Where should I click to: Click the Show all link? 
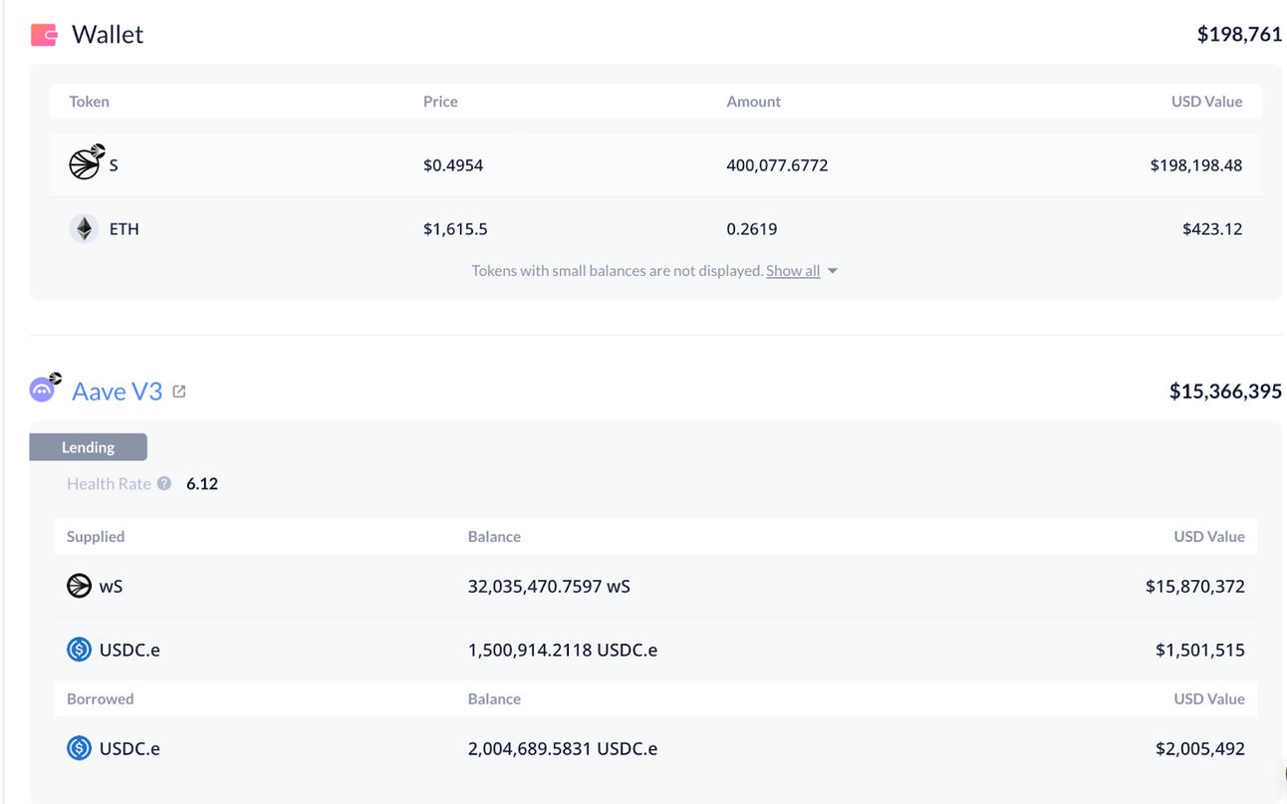click(793, 270)
